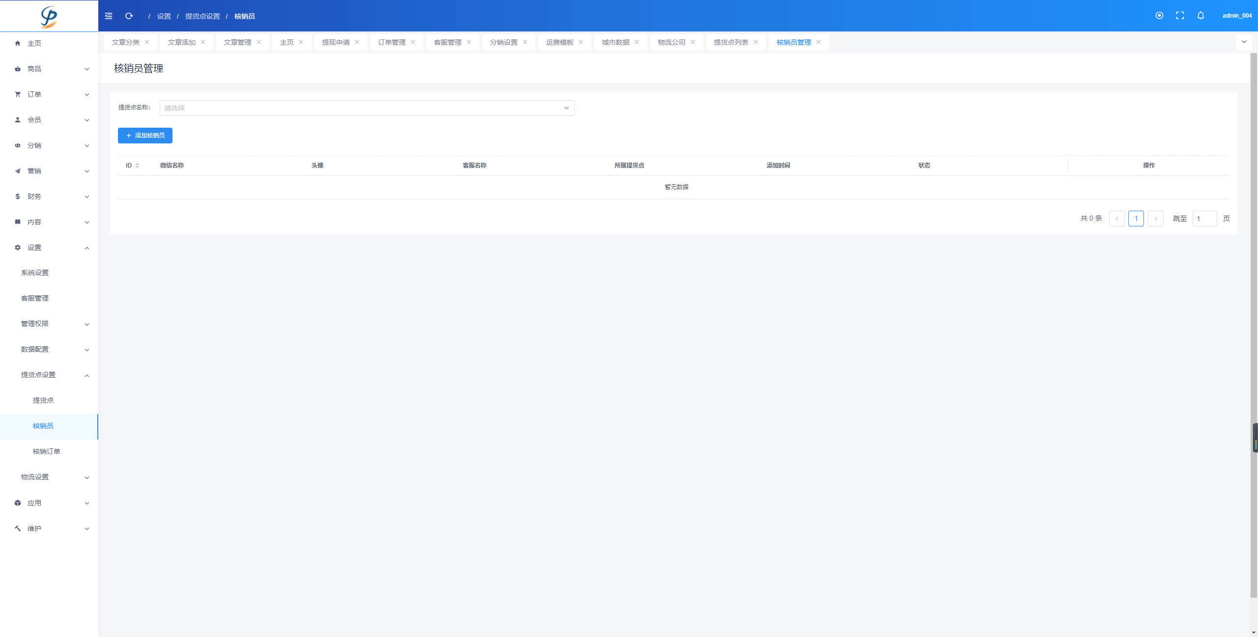Expand the 会员 menu chevron

click(87, 120)
